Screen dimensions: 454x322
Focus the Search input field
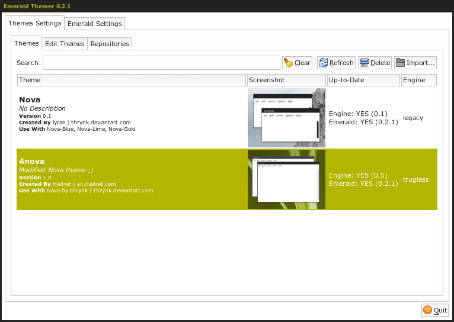click(x=162, y=63)
